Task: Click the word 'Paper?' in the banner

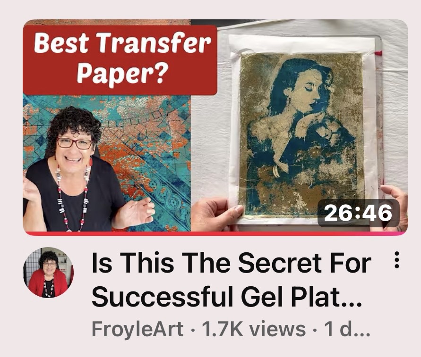Action: 121,74
